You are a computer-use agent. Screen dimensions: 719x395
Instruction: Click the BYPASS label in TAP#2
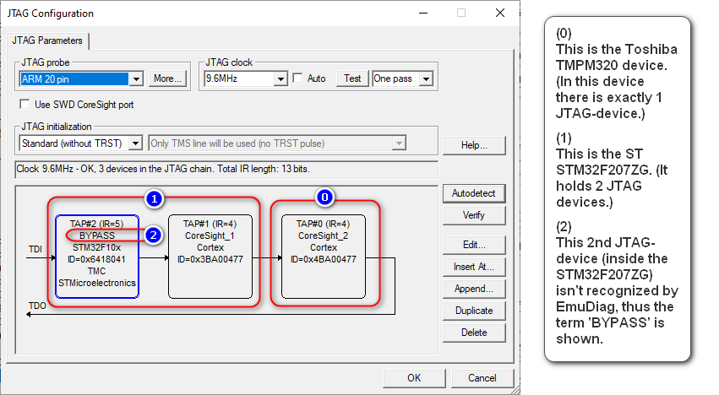coord(97,235)
